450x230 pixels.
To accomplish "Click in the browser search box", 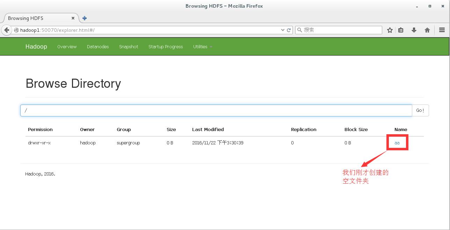I will click(x=339, y=30).
